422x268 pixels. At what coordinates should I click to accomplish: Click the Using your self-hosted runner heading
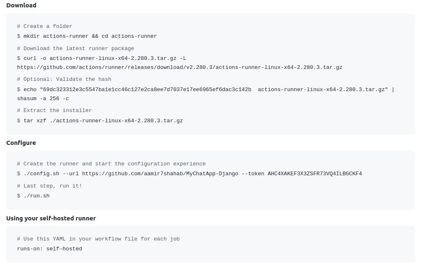51,218
